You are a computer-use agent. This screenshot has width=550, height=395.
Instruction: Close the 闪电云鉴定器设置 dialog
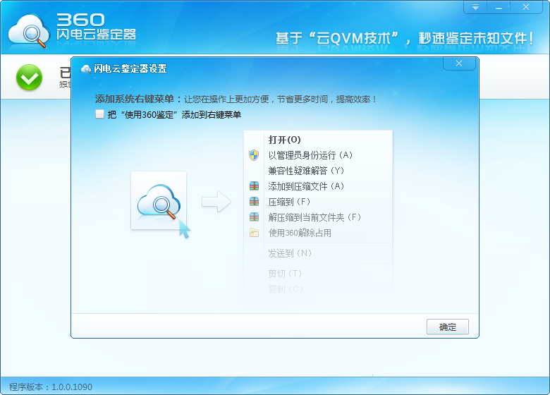[x=459, y=63]
